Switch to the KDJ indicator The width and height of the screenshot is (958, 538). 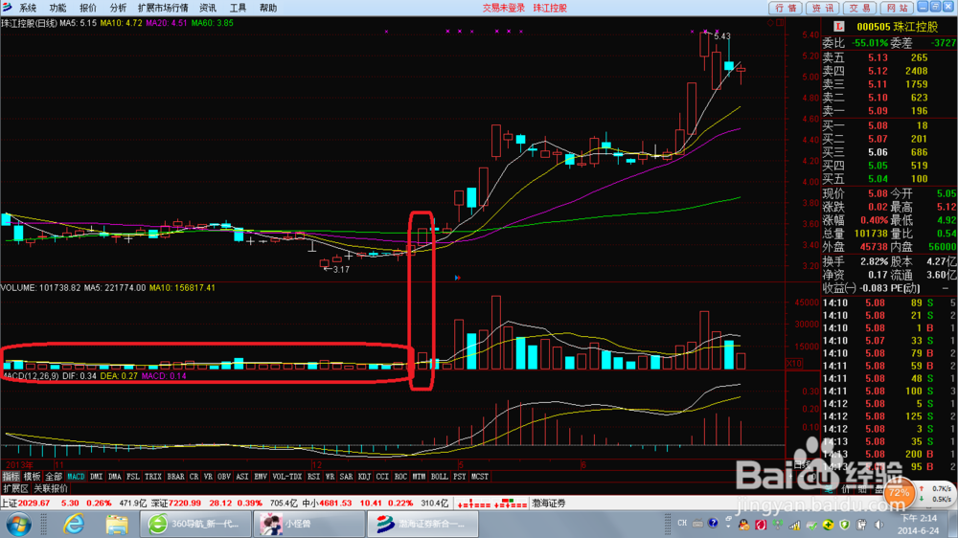[364, 477]
